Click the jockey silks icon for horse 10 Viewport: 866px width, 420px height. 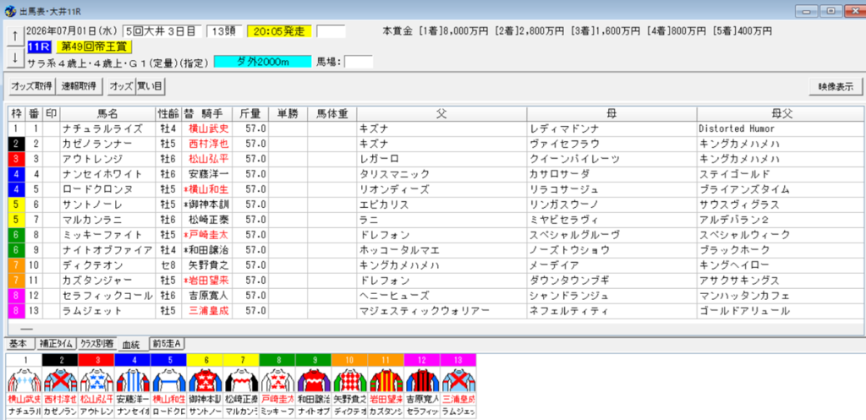349,379
